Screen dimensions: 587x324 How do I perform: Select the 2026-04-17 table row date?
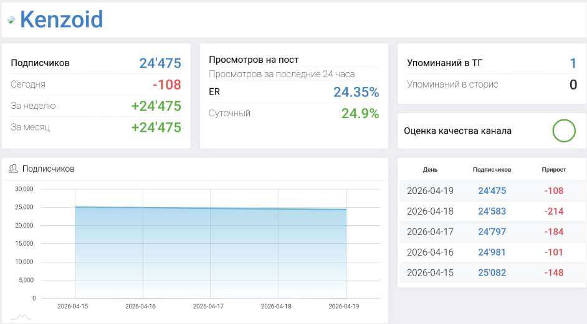(x=430, y=232)
